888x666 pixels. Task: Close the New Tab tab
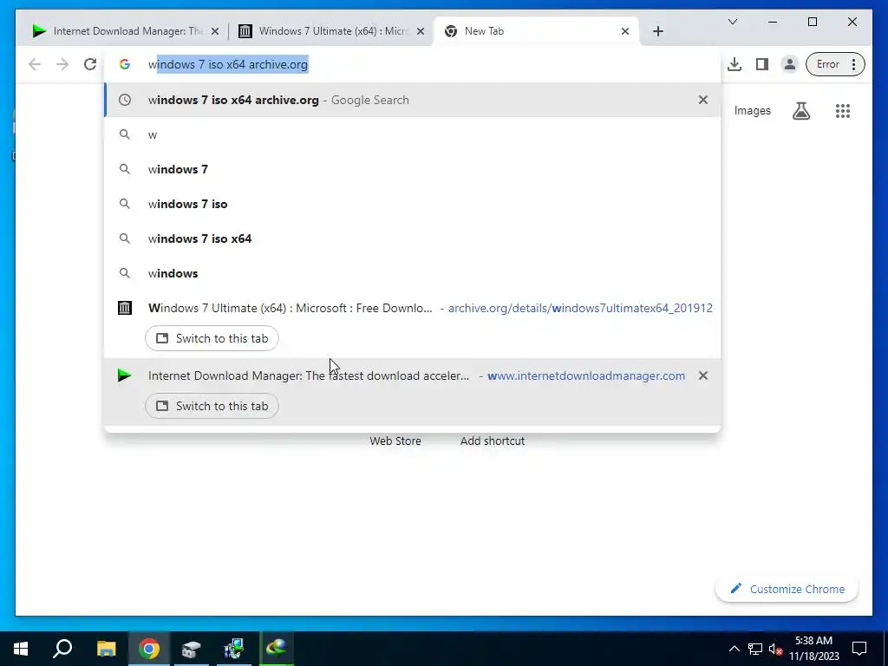pos(625,31)
